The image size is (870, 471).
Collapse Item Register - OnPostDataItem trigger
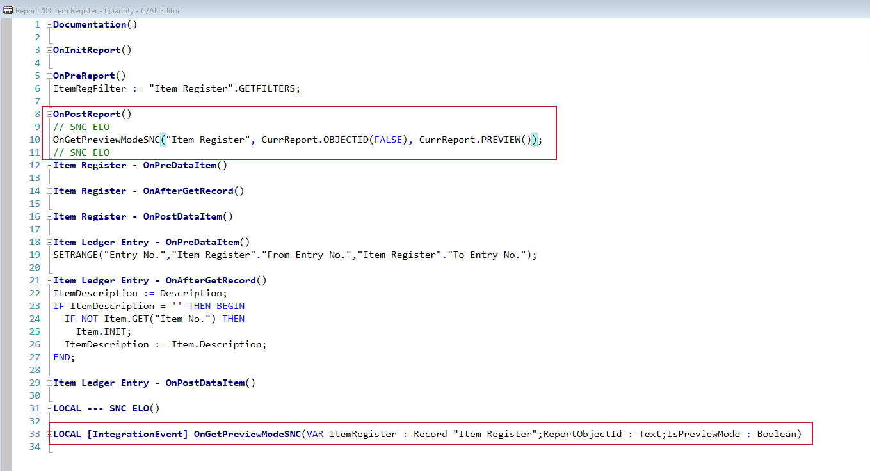49,216
